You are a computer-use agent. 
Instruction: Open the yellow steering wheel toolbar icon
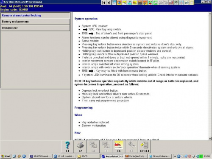[124, 3]
